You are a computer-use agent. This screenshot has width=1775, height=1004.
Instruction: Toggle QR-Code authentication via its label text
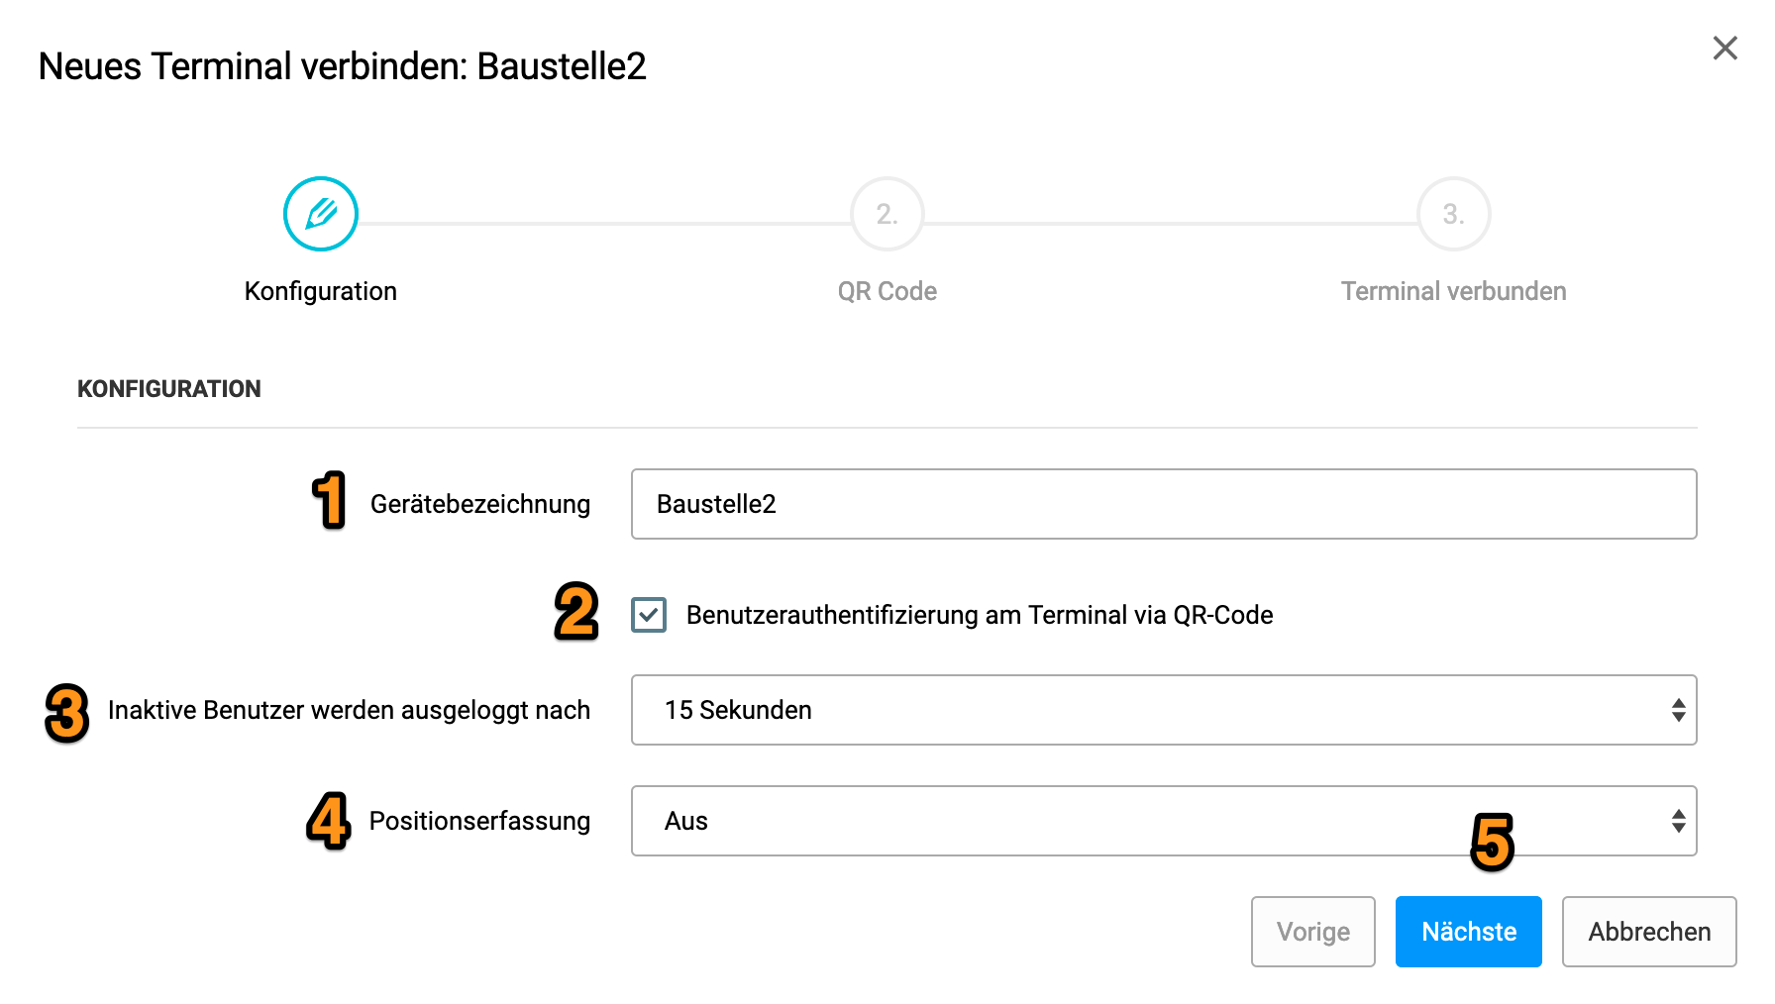tap(980, 615)
